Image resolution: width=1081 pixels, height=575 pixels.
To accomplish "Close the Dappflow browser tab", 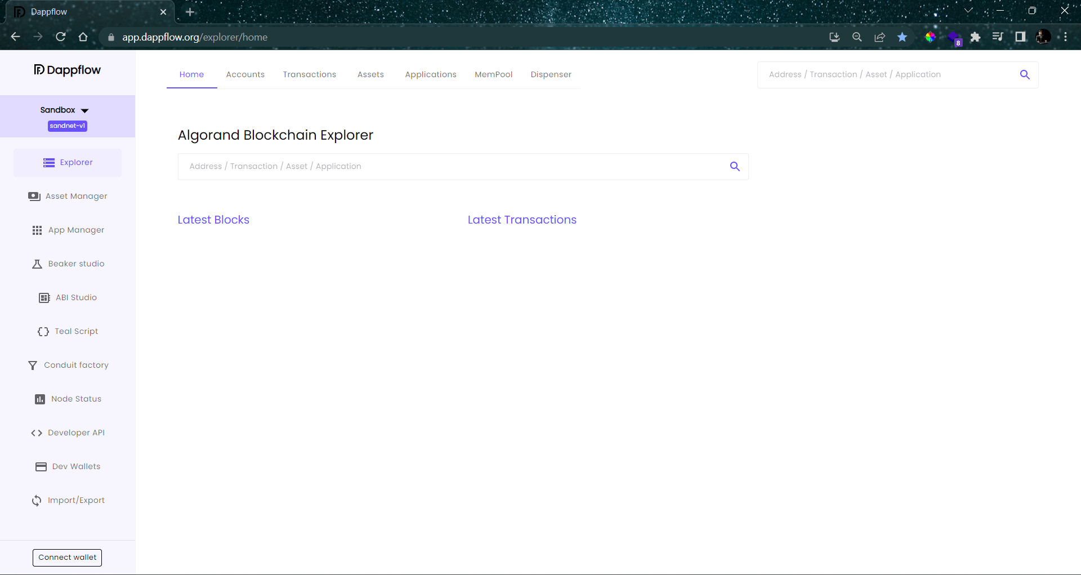I will [x=163, y=12].
